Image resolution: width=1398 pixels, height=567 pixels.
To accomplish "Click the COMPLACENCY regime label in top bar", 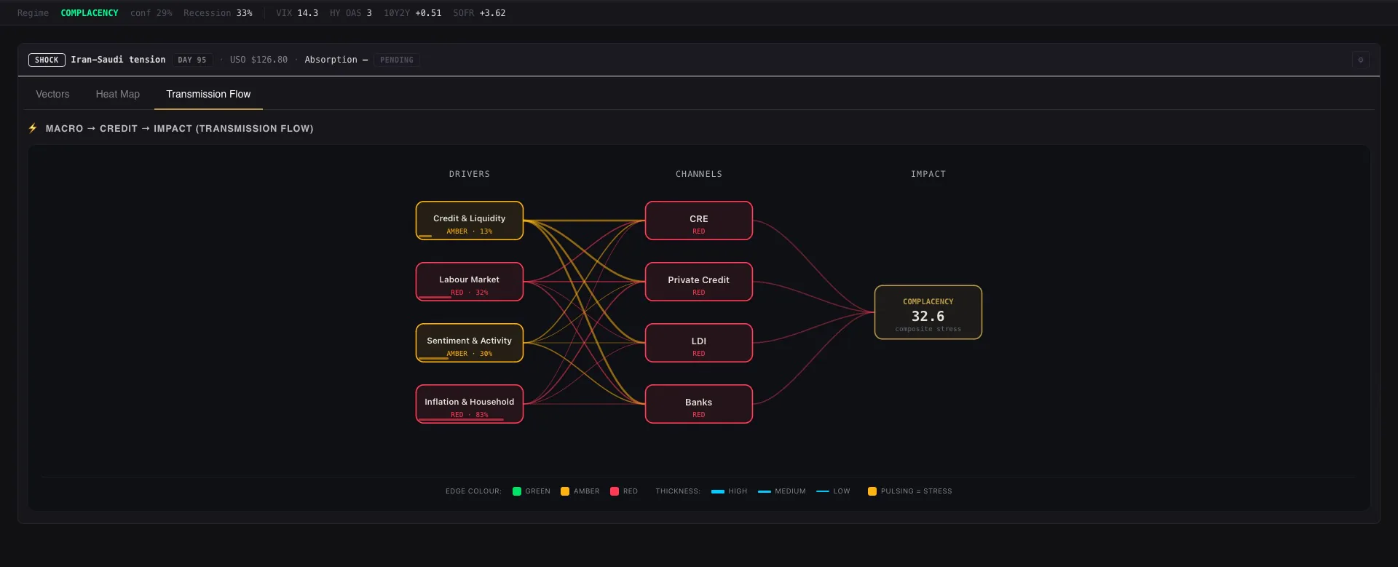I will point(90,13).
